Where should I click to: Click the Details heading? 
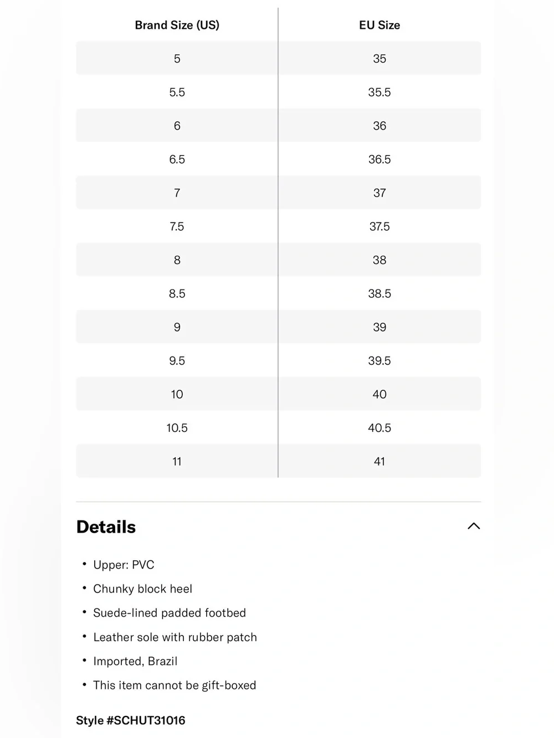(106, 527)
